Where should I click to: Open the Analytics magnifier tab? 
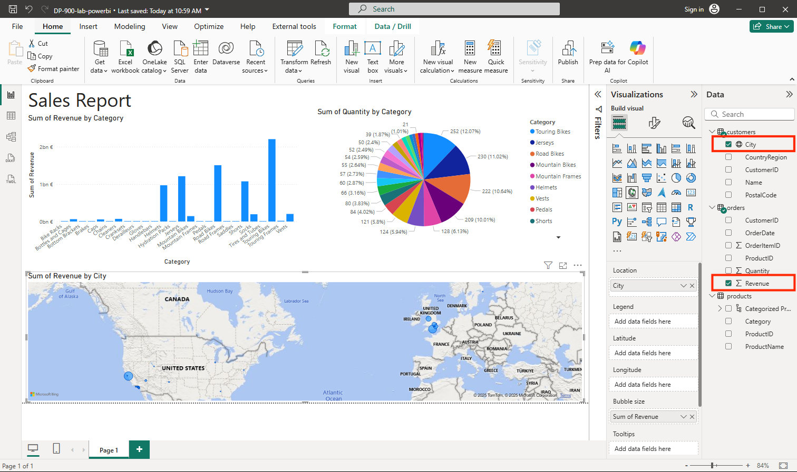tap(688, 123)
